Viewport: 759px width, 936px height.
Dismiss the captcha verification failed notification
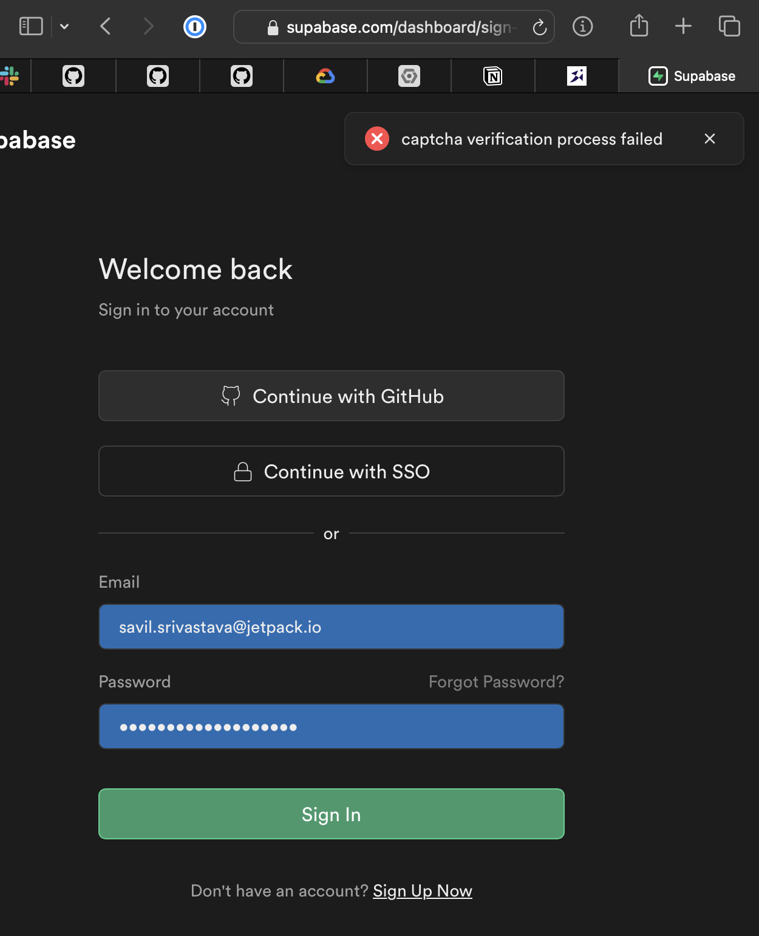pos(710,139)
